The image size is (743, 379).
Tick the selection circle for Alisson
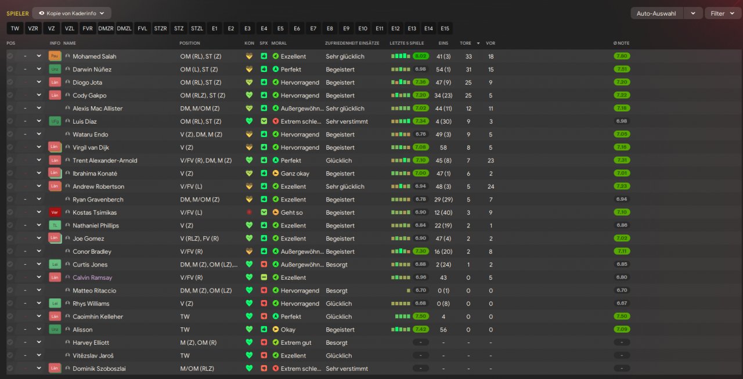coord(10,330)
